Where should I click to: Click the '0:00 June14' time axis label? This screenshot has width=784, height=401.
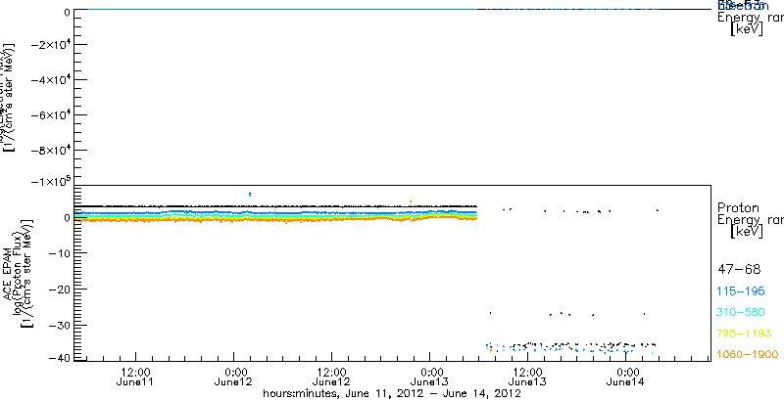[x=625, y=377]
